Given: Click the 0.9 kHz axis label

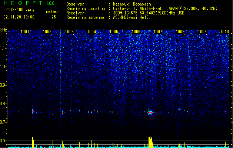Looking at the screenshot, I should click(3, 85).
